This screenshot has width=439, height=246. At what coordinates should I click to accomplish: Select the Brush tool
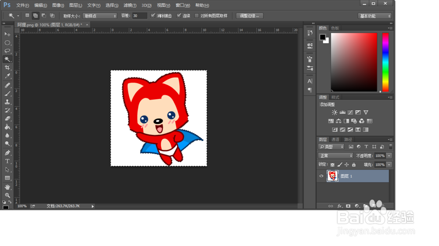[x=7, y=94]
